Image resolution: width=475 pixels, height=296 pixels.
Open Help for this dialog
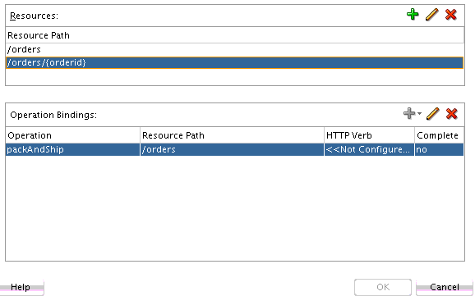21,287
